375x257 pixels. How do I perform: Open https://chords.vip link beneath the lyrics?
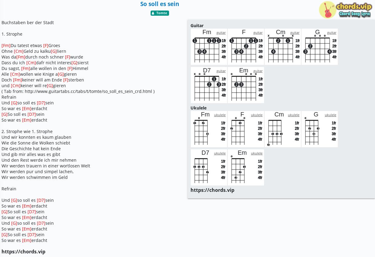coord(23,252)
